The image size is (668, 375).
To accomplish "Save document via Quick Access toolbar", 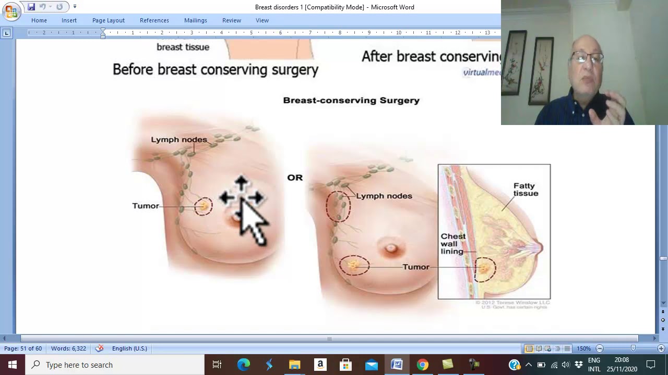I will pyautogui.click(x=31, y=7).
